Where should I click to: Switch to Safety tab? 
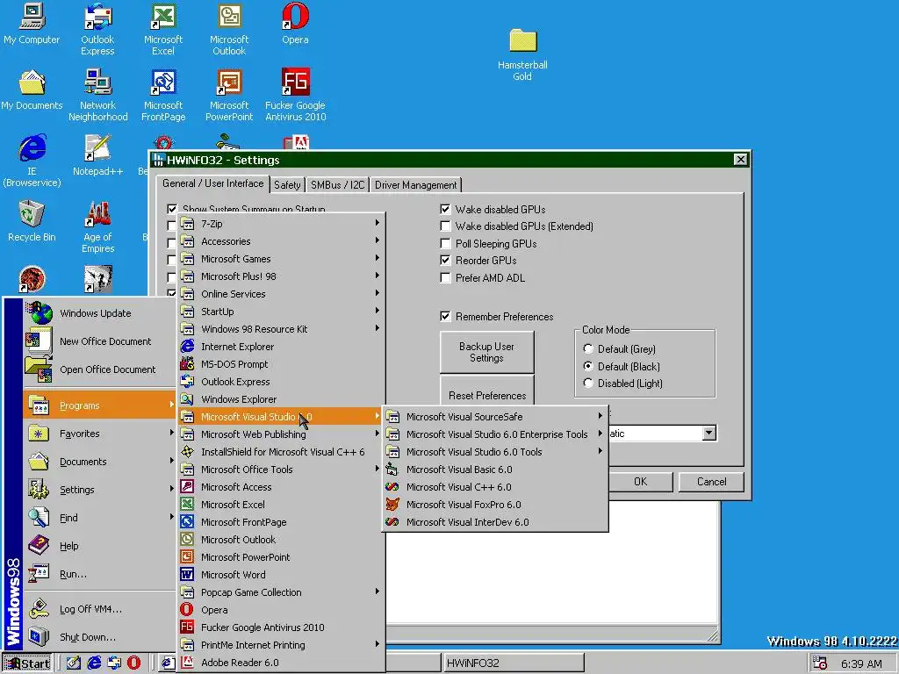[287, 184]
